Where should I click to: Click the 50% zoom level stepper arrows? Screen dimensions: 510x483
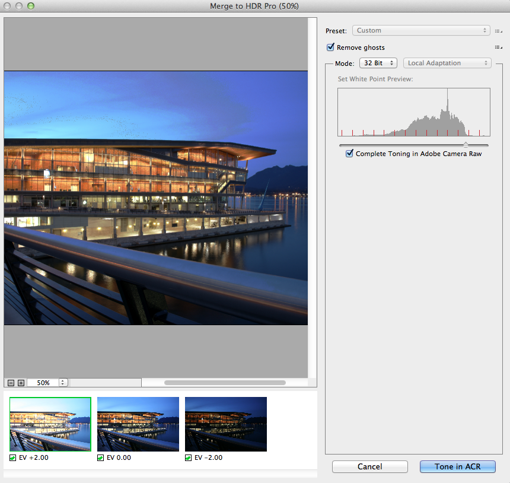click(62, 383)
